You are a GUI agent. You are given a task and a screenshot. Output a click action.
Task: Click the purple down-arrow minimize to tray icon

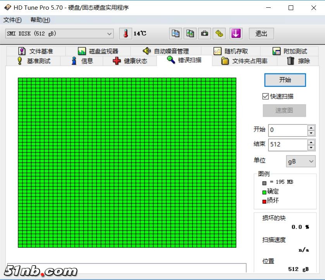click(x=236, y=34)
